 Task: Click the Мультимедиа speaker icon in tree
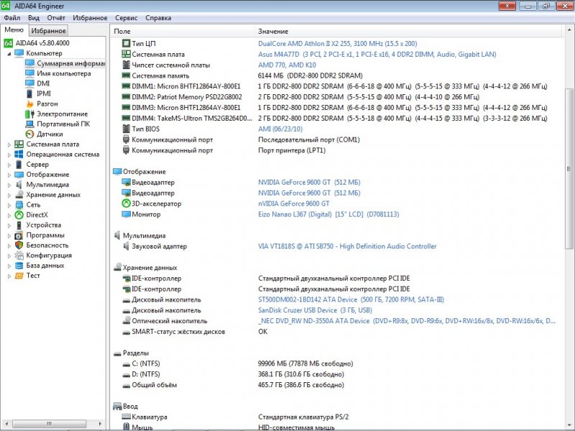point(19,185)
